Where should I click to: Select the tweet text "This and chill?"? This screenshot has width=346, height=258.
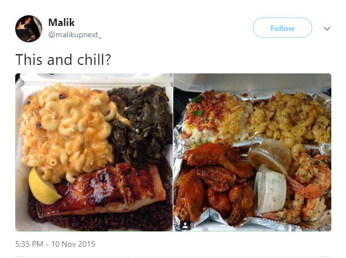click(63, 60)
